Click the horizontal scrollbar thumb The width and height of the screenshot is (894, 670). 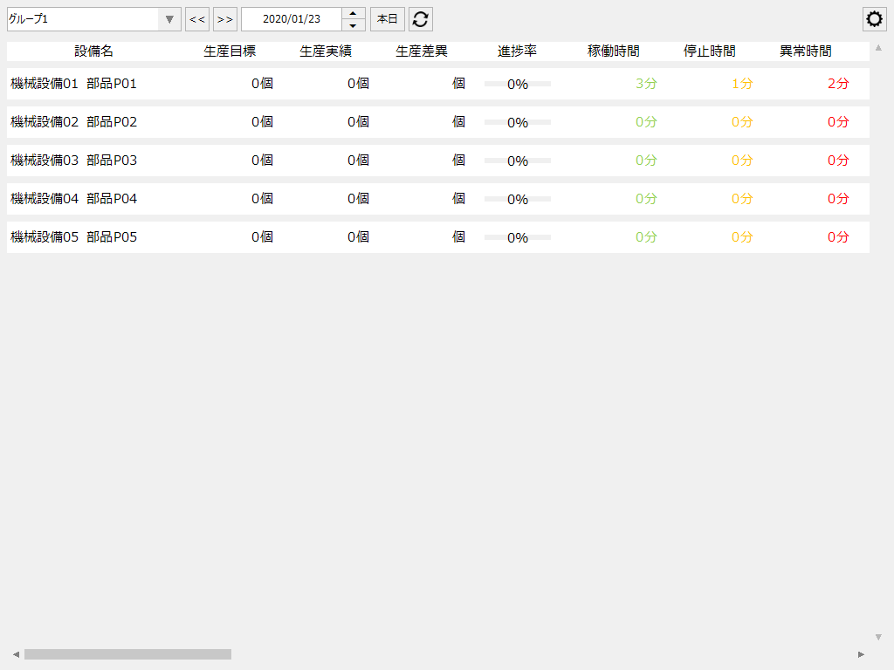pyautogui.click(x=127, y=653)
